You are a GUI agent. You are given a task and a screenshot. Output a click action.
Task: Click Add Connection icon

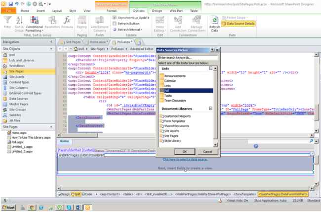tap(178, 24)
